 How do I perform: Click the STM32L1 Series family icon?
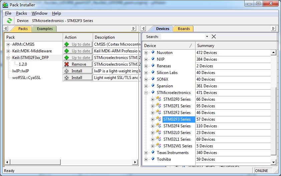click(x=159, y=139)
